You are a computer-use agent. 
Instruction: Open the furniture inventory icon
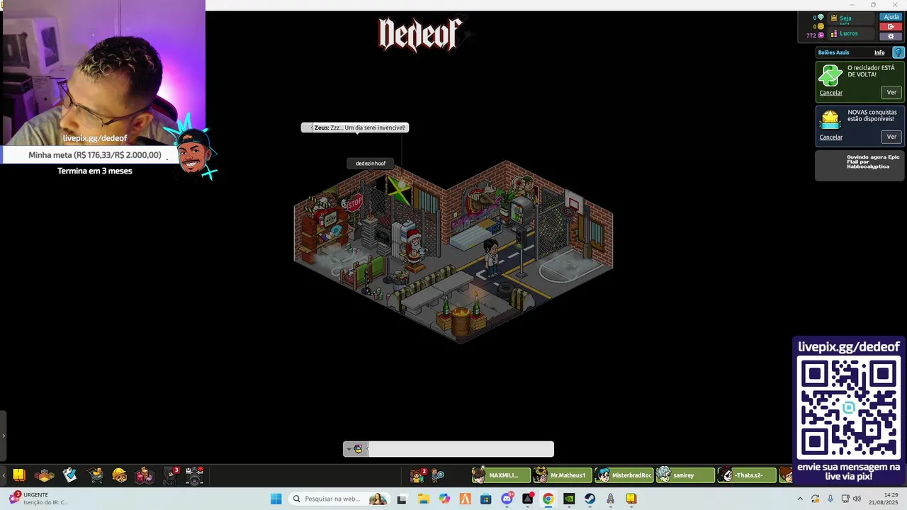(145, 475)
